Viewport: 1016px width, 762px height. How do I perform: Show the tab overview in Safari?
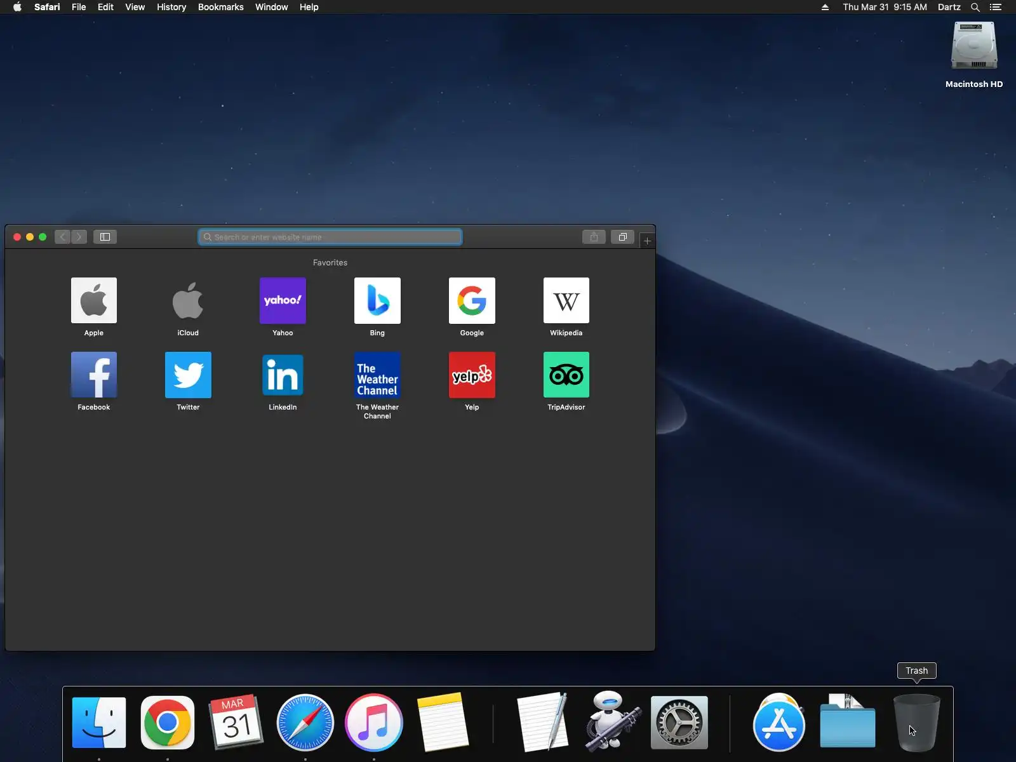pos(622,237)
